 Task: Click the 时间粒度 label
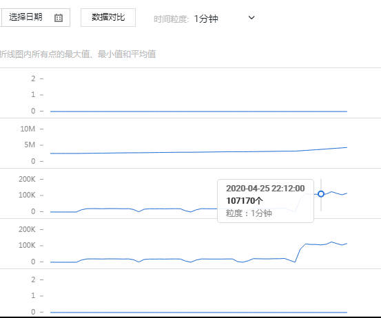[x=171, y=19]
